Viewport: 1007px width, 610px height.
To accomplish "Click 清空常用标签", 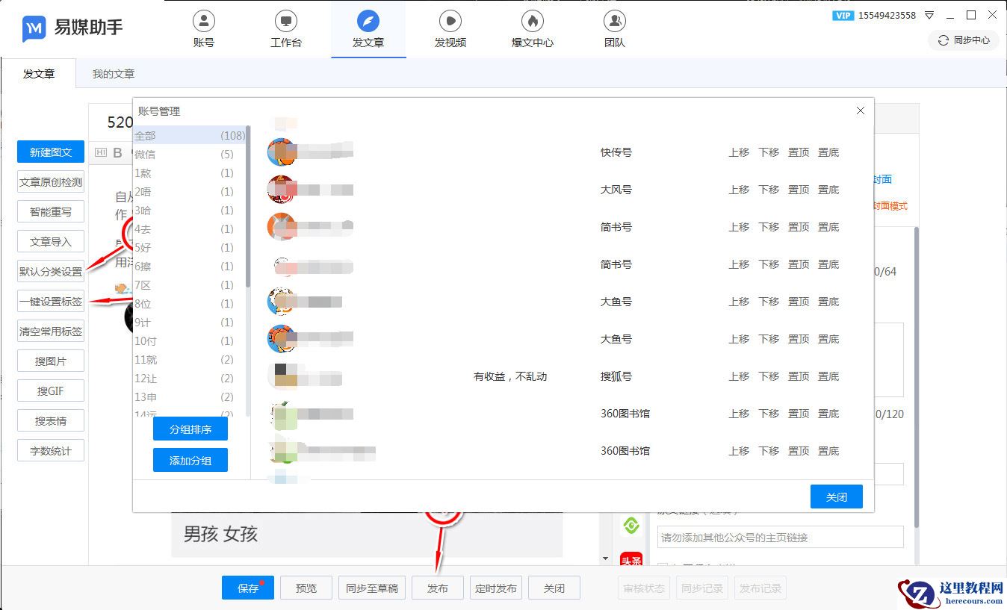I will coord(51,331).
